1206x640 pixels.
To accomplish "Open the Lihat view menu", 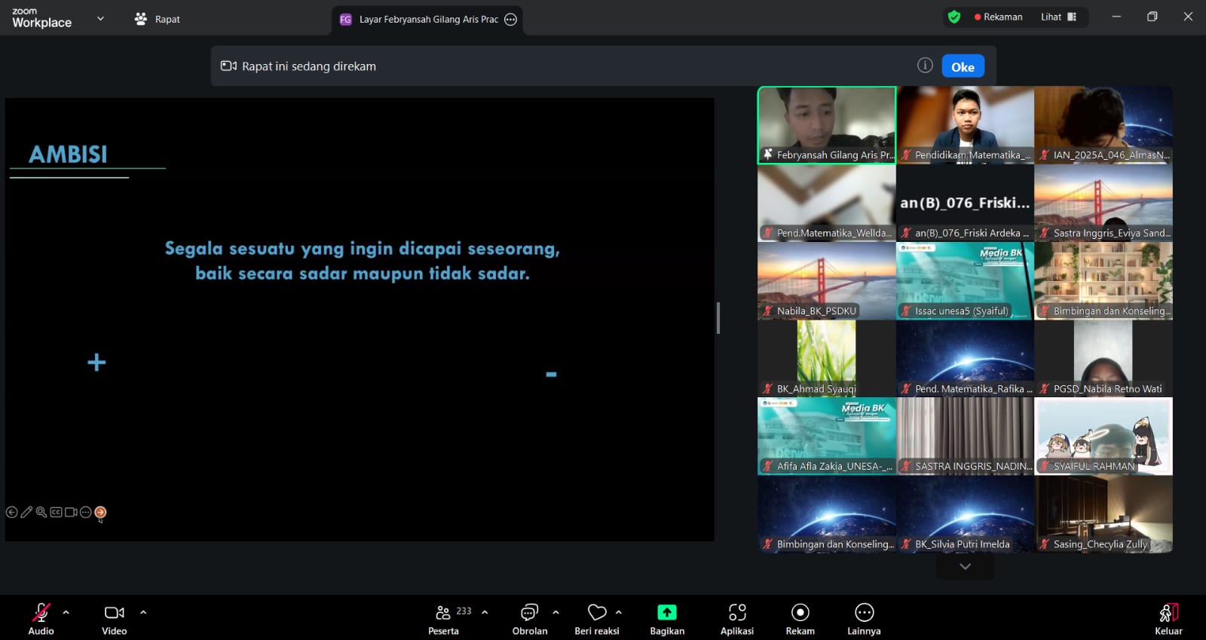I will 1058,17.
